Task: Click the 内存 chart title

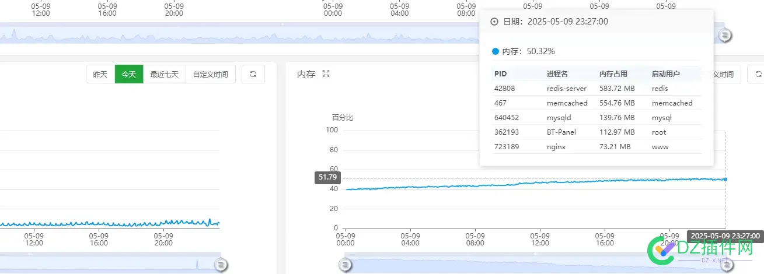Action: click(306, 74)
